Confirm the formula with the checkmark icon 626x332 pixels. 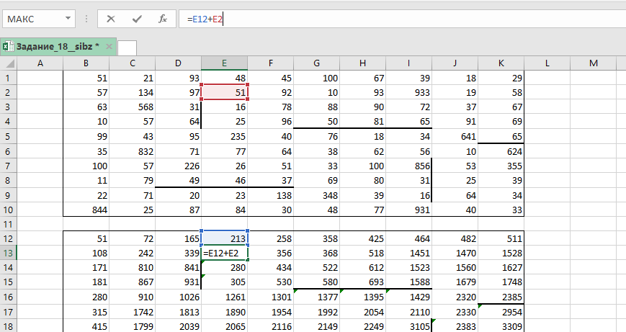click(137, 19)
